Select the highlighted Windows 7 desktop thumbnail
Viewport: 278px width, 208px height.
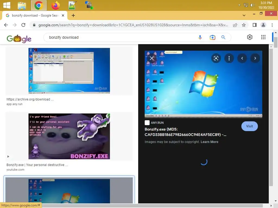(x=69, y=191)
